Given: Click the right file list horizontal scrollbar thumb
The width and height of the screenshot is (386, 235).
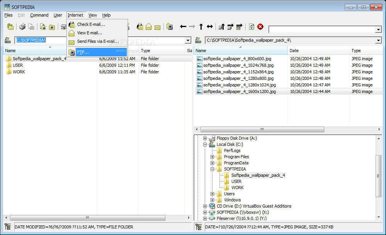Looking at the screenshot, I should click(x=262, y=129).
